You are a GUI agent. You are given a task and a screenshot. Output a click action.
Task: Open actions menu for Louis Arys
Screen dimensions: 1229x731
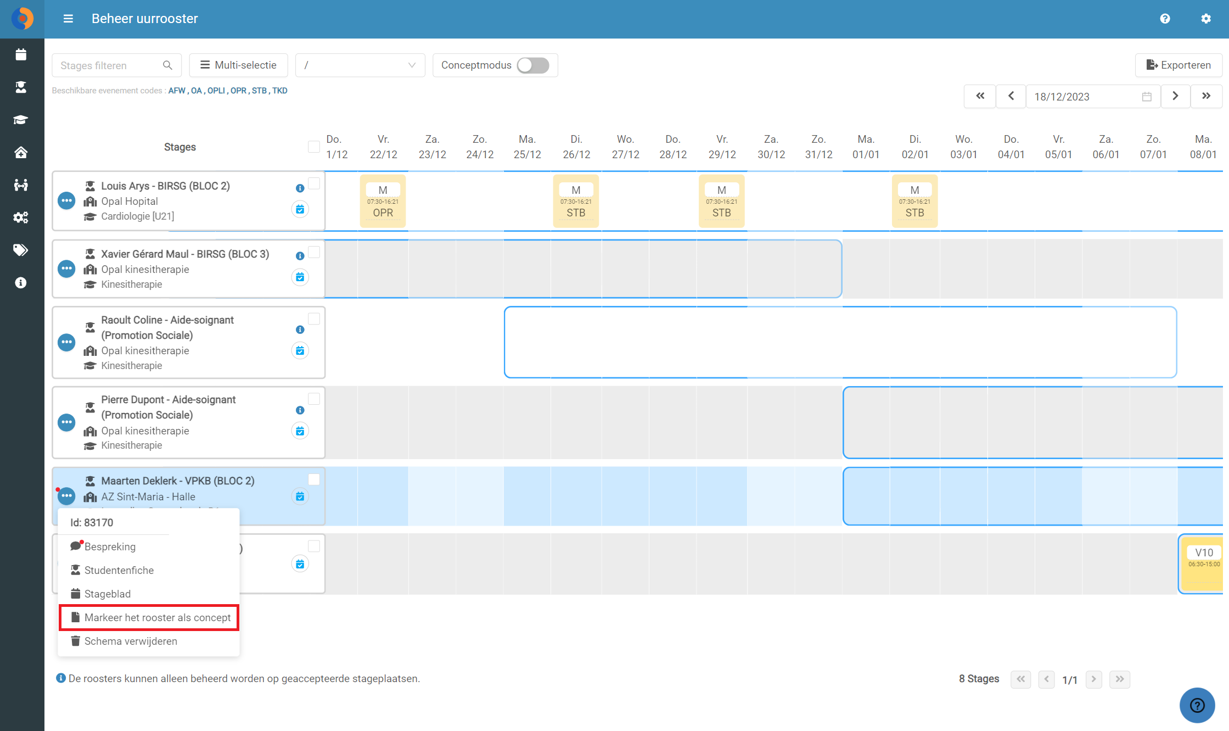(66, 200)
